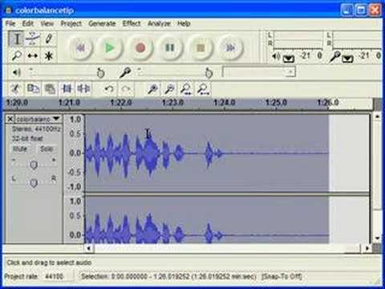Click the Project rate 44100 field
This screenshot has height=289, width=385.
55,276
